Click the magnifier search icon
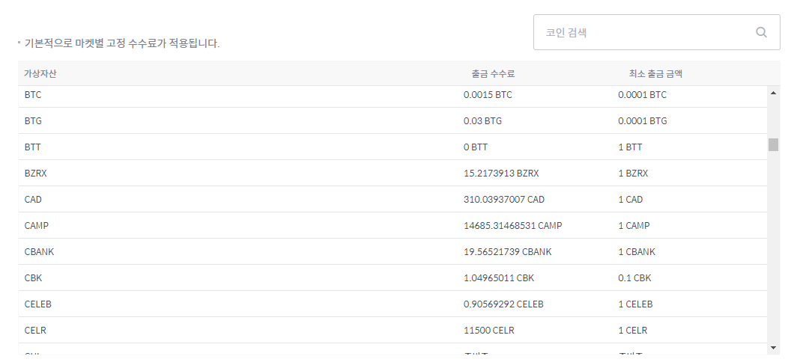The image size is (797, 362). click(761, 32)
